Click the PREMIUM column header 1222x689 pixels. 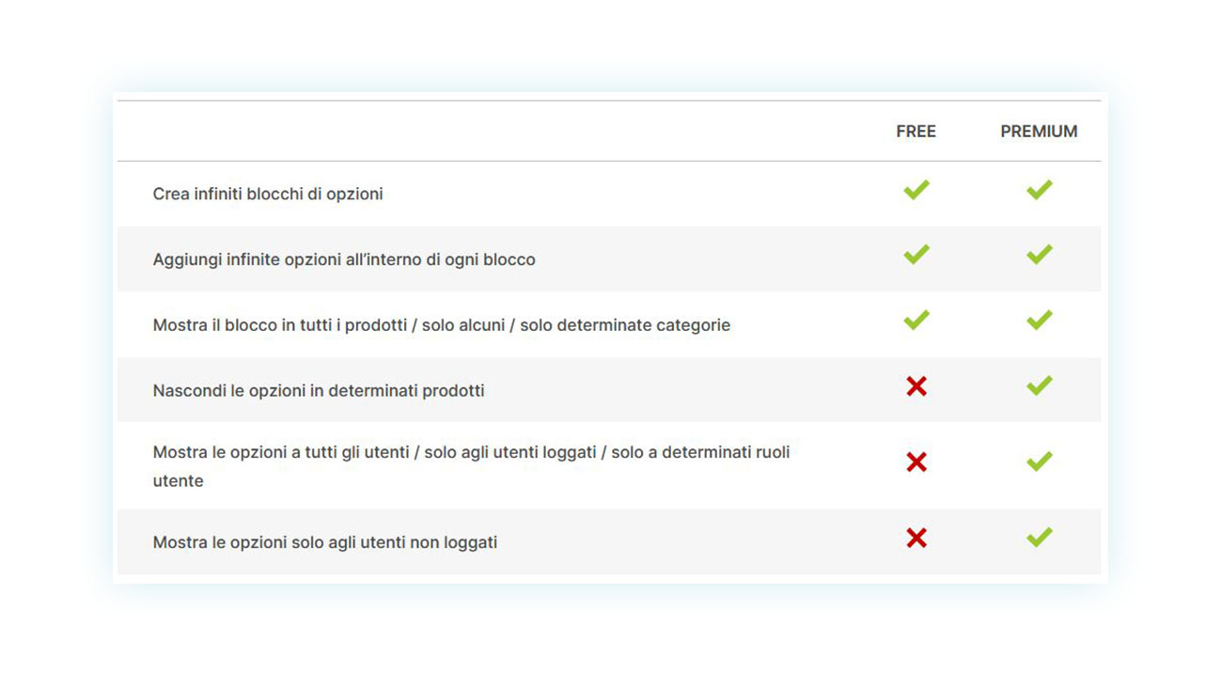tap(1039, 132)
